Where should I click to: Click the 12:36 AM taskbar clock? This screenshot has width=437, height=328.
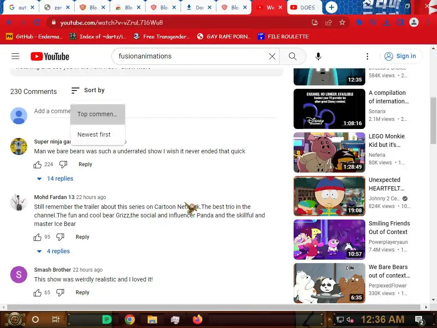pyautogui.click(x=382, y=319)
